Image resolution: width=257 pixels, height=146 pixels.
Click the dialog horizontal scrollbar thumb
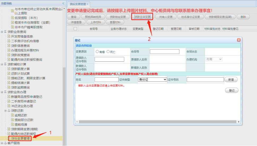[x=157, y=122]
